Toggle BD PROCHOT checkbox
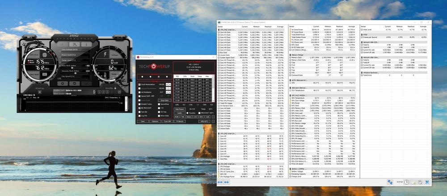This screenshot has width=447, height=196. pyautogui.click(x=139, y=108)
